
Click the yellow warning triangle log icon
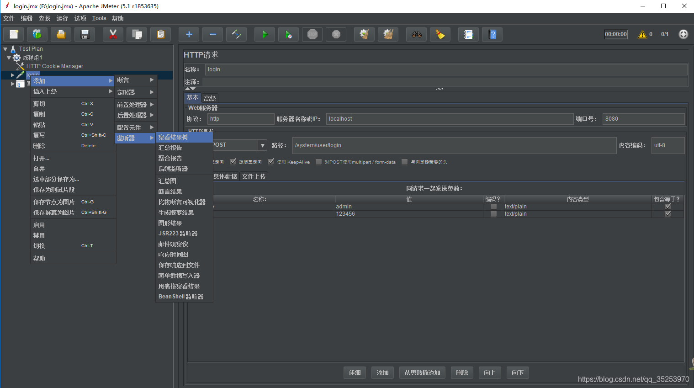[x=642, y=34]
